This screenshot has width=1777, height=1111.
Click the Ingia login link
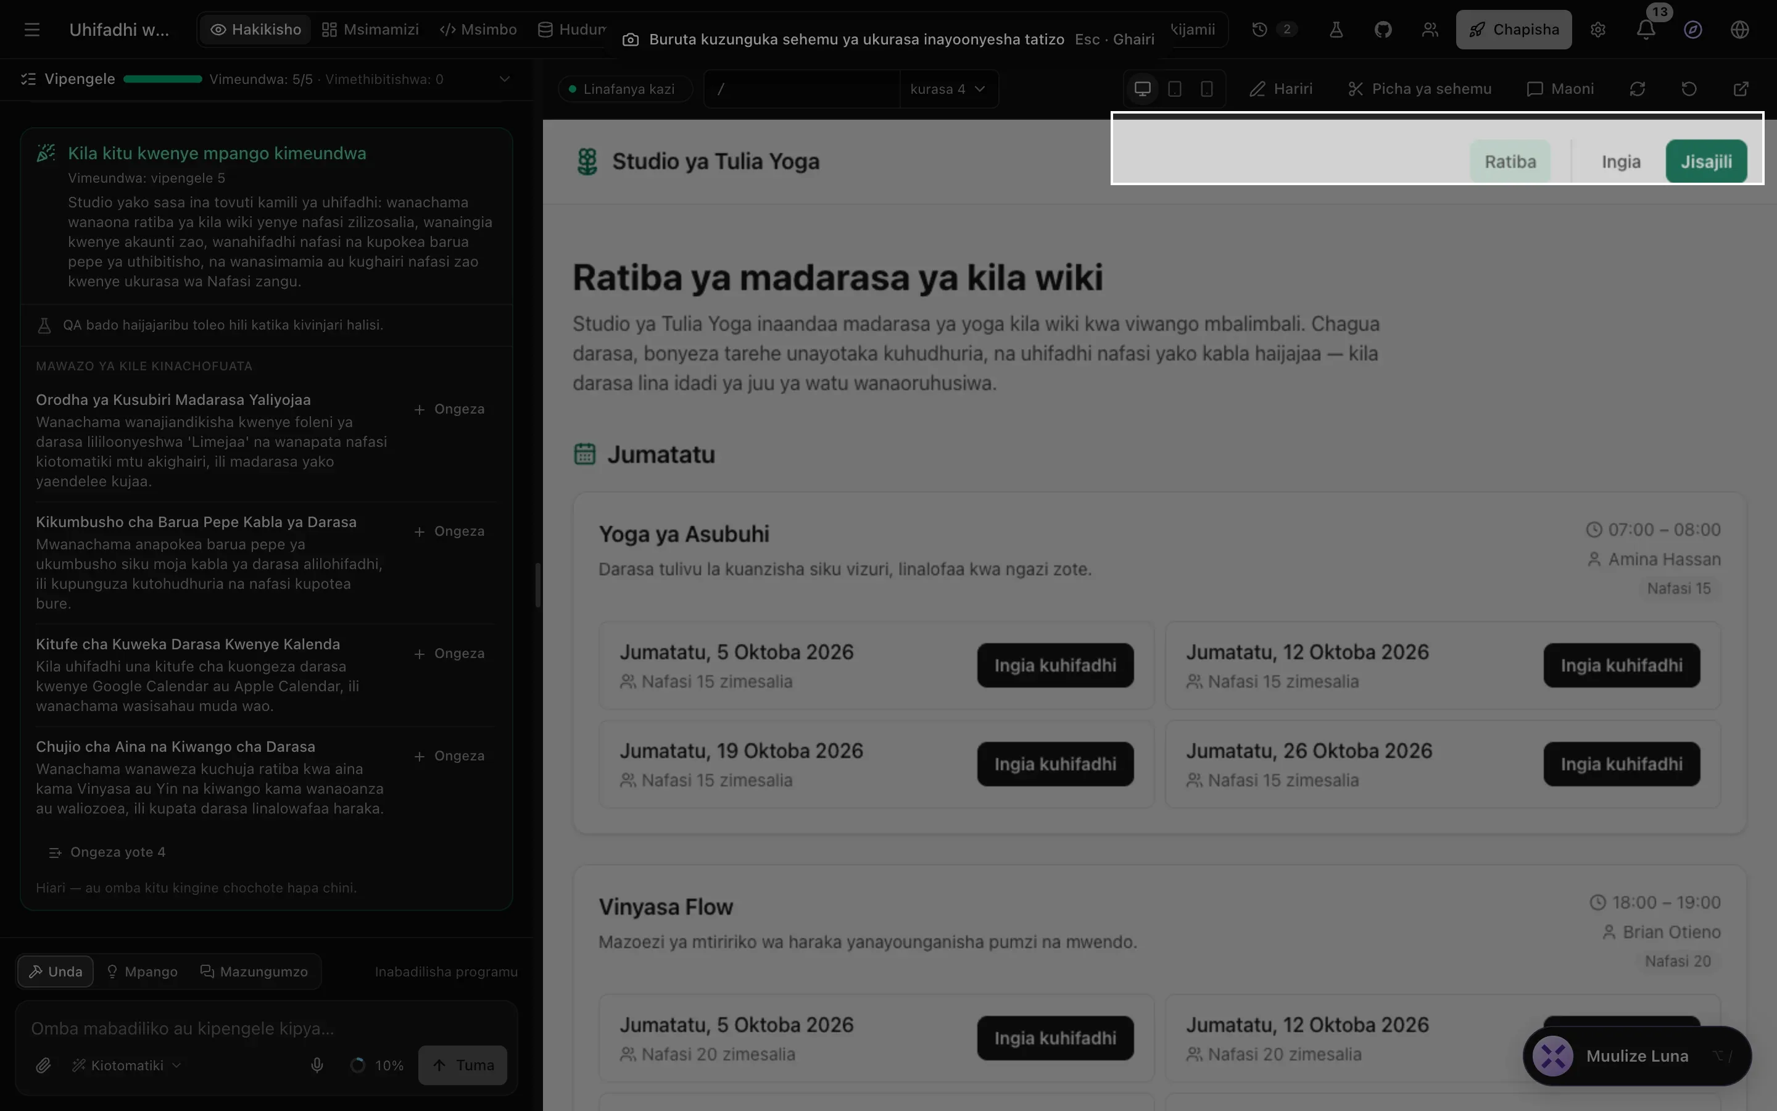[1621, 162]
